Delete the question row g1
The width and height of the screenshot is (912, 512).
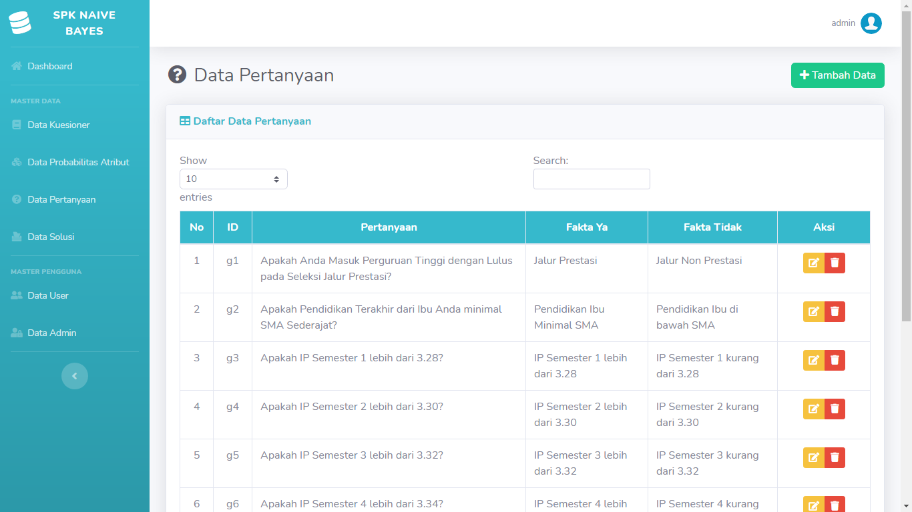click(835, 263)
